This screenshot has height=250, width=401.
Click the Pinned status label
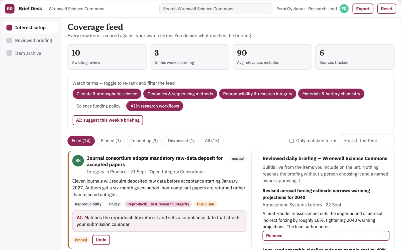(81, 240)
